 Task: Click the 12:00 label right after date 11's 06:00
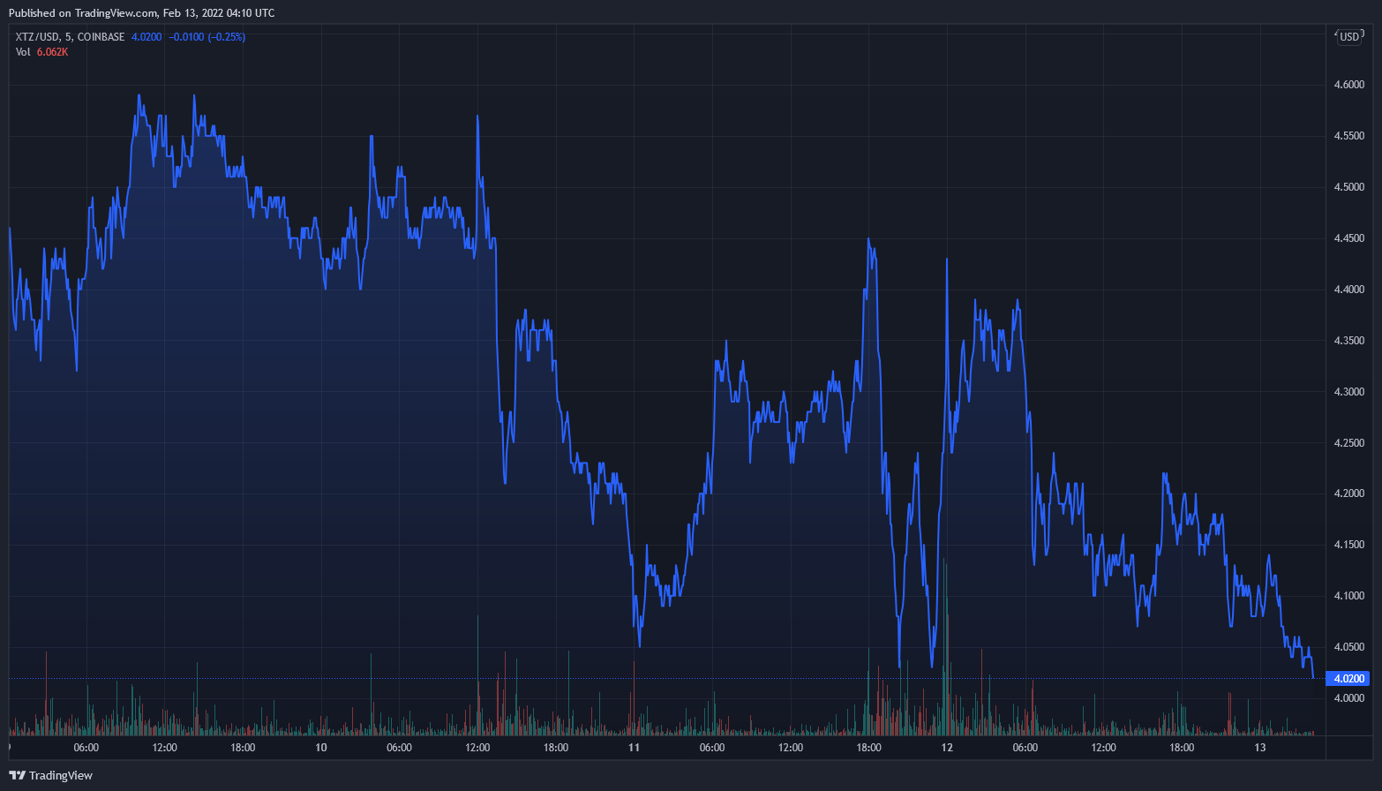click(791, 748)
